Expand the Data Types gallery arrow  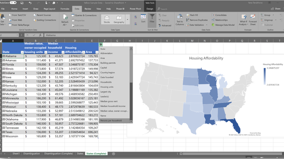[128, 20]
